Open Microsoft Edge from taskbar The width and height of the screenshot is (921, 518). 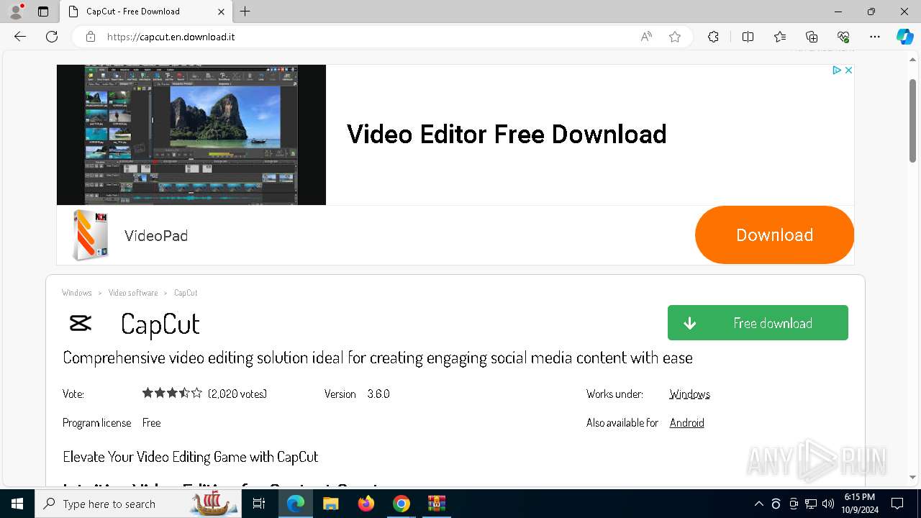coord(296,504)
